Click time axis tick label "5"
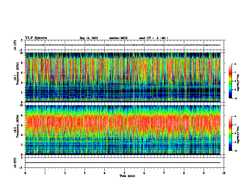Image resolution: width=252 pixels, height=194 pixels. [x=124, y=173]
